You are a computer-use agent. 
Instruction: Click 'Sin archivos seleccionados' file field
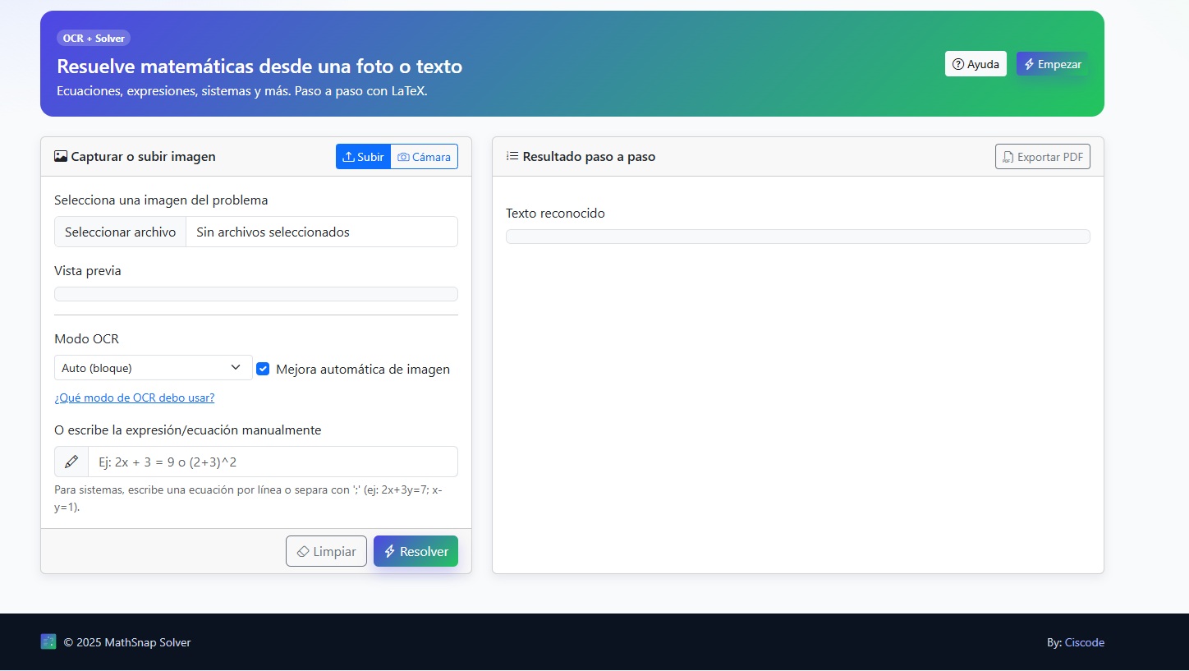pos(322,232)
